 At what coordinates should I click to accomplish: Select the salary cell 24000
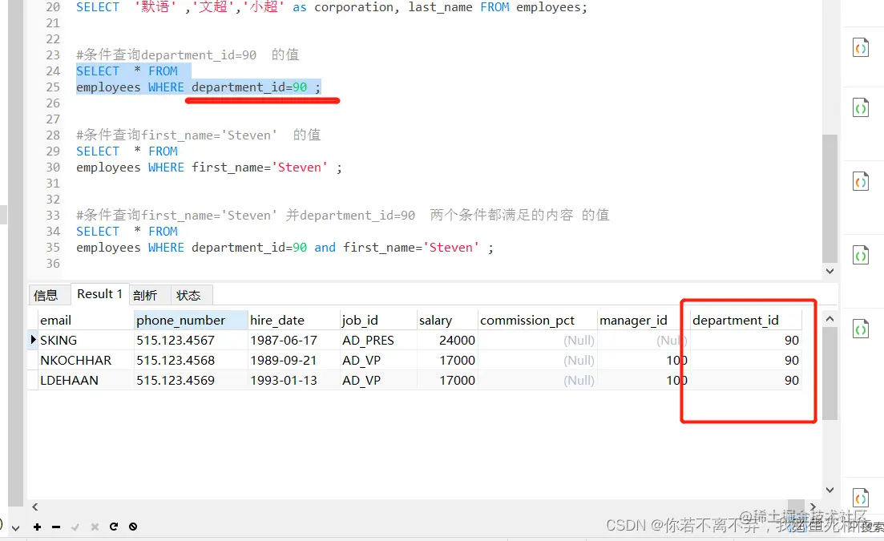click(x=446, y=341)
